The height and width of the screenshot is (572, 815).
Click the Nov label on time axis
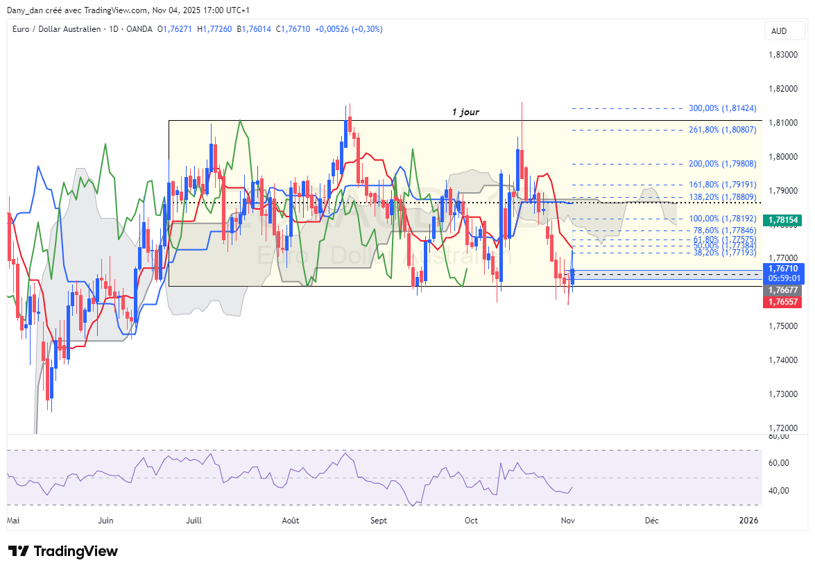click(567, 521)
